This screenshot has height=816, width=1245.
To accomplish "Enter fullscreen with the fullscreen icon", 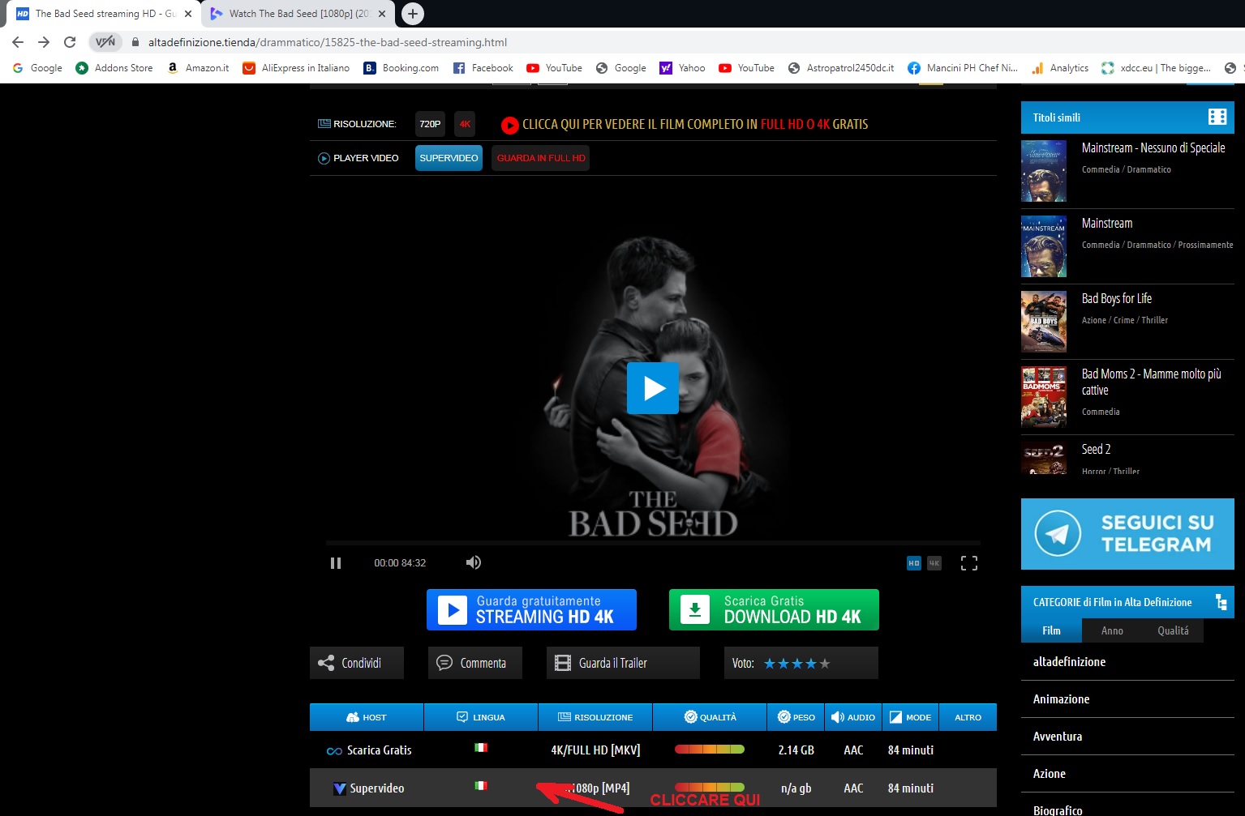I will tap(969, 563).
